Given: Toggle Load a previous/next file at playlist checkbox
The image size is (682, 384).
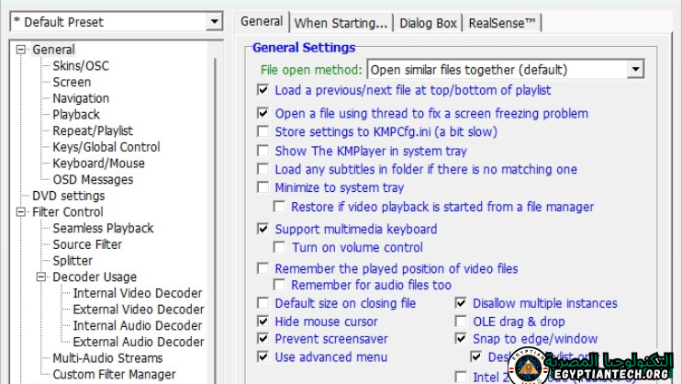Looking at the screenshot, I should click(263, 90).
